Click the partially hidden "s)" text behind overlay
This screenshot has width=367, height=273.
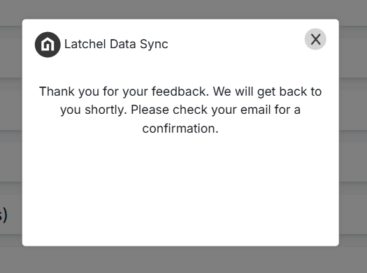3,215
